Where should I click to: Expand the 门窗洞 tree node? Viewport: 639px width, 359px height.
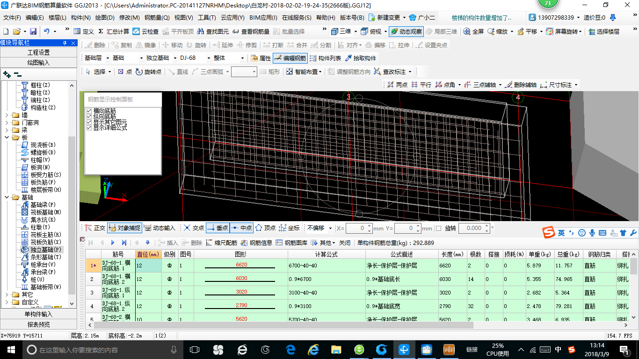(7, 122)
